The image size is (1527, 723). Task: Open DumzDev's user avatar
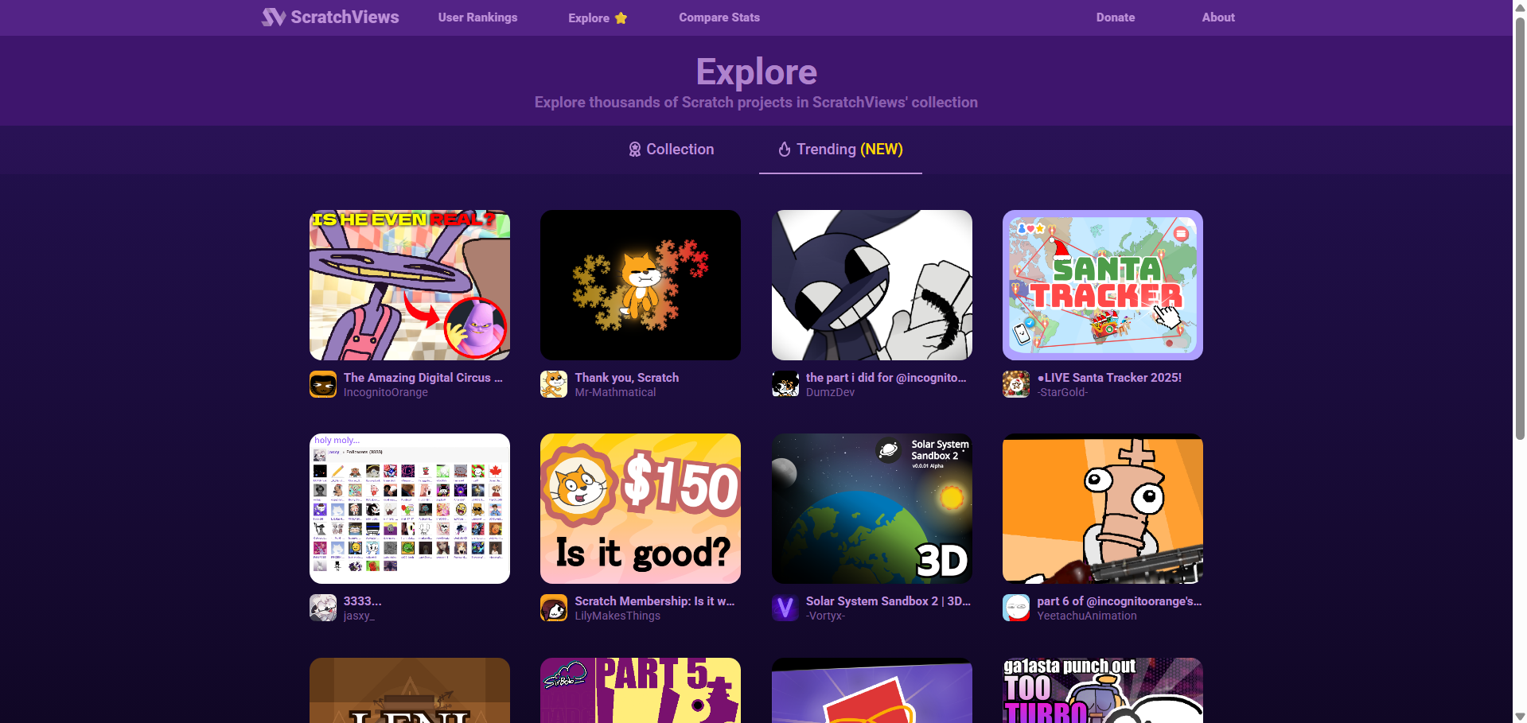785,384
